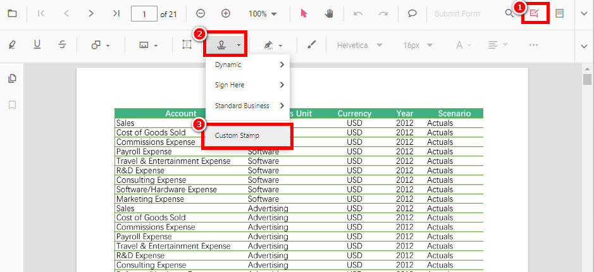Click the Underline annotation tool
Screen dimensions: 594x272
coord(37,45)
